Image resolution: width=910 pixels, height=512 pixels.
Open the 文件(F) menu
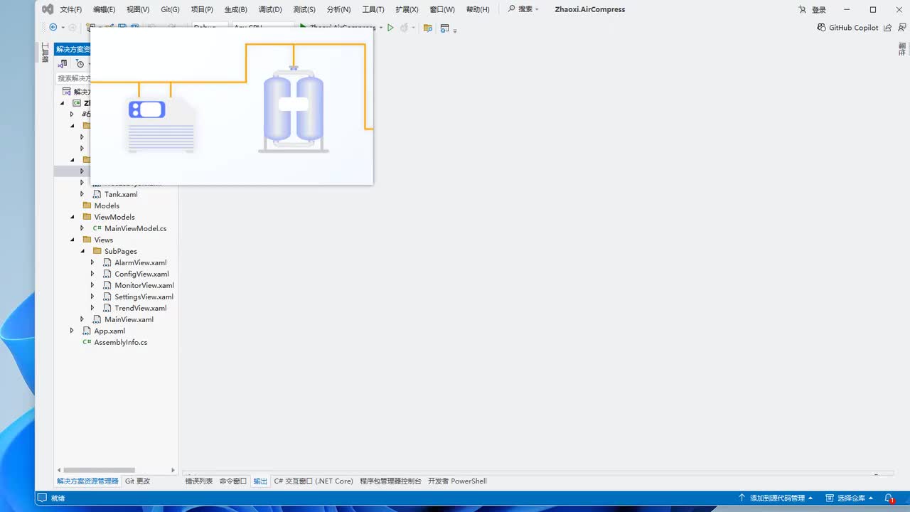tap(71, 10)
